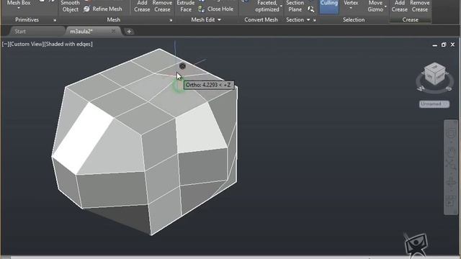Open the Shaded with edges visual style menu
This screenshot has width=461, height=259.
click(x=68, y=44)
